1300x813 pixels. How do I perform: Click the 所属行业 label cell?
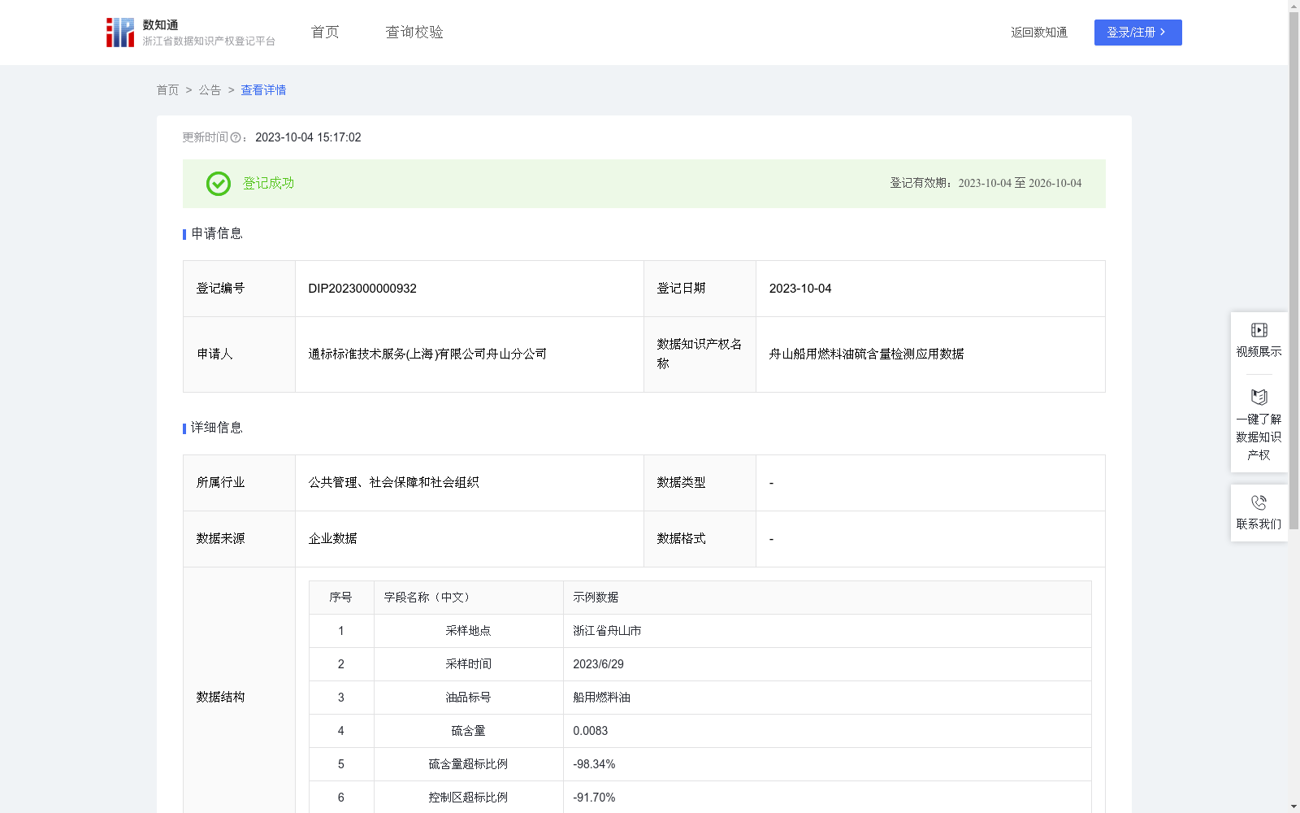coord(239,483)
